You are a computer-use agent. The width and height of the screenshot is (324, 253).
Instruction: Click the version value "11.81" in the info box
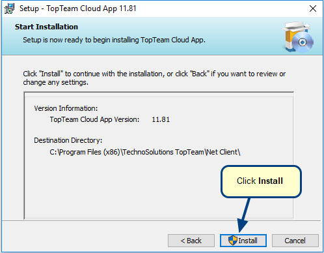point(161,119)
